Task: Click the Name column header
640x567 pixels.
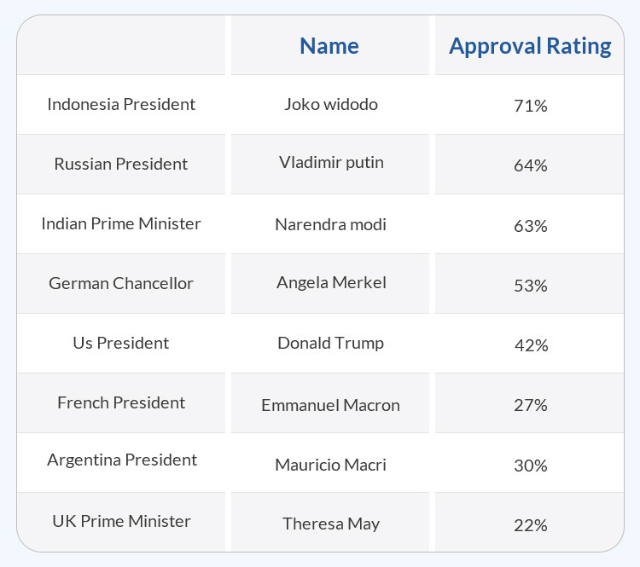Action: coord(329,46)
